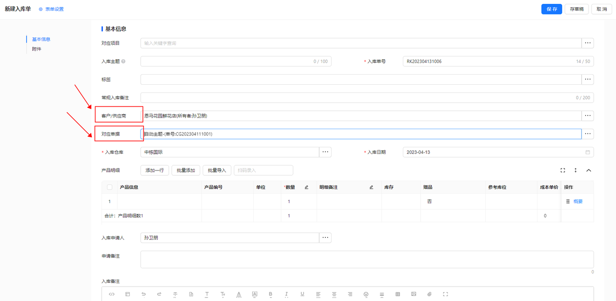Focus the 入库单号 input field
Screen dimensions: 616x301
click(498, 62)
